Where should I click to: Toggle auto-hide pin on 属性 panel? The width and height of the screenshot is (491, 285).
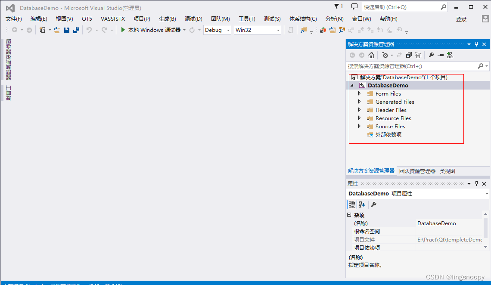point(477,184)
